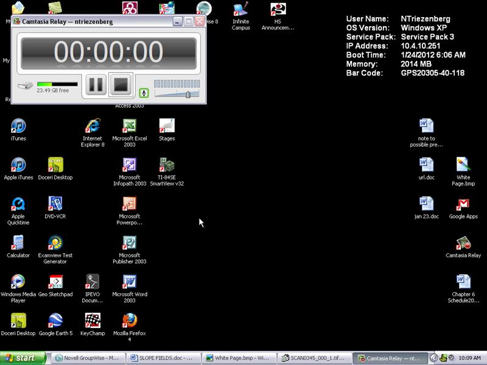Open the KeyChamp desktop icon
487x365 pixels.
pos(93,325)
